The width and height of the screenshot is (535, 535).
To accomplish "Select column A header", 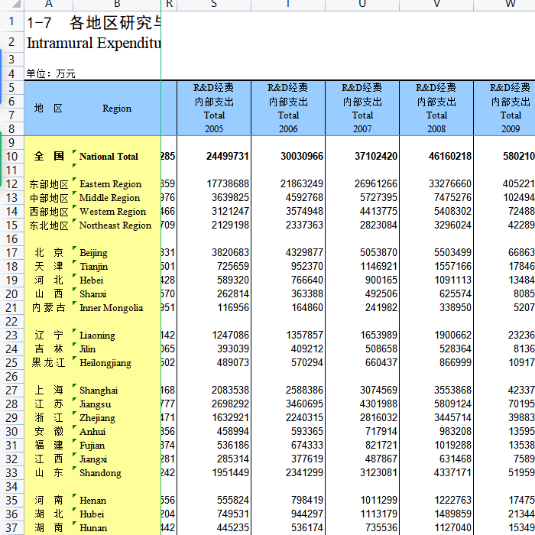I will [48, 5].
